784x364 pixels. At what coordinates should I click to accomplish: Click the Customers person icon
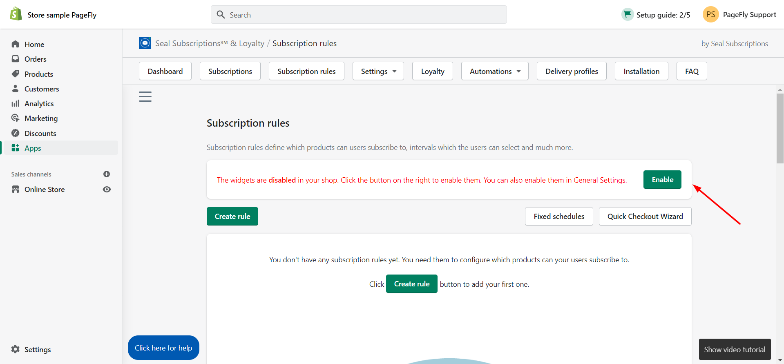point(16,88)
